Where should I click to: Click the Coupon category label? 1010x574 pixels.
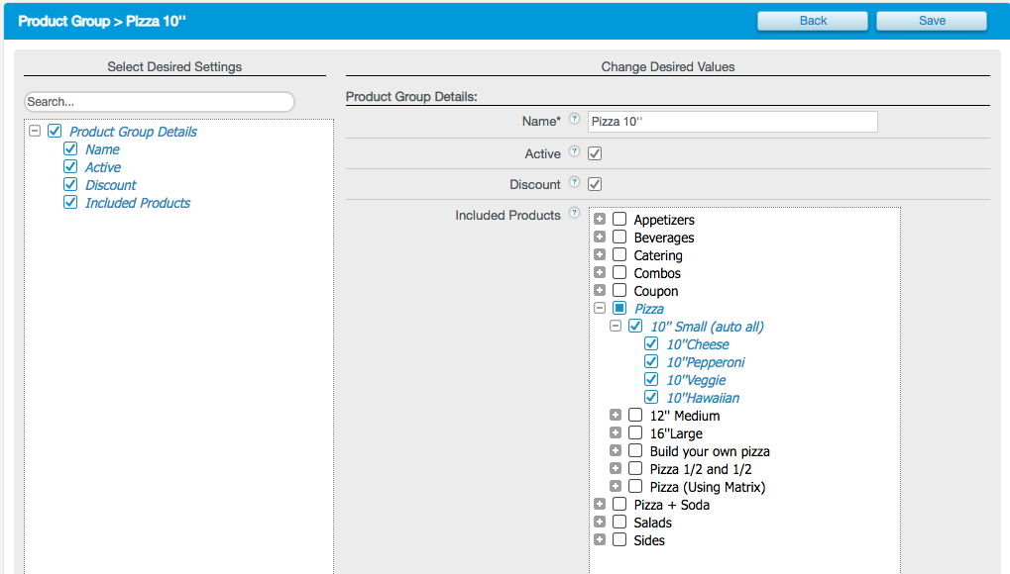pyautogui.click(x=656, y=292)
